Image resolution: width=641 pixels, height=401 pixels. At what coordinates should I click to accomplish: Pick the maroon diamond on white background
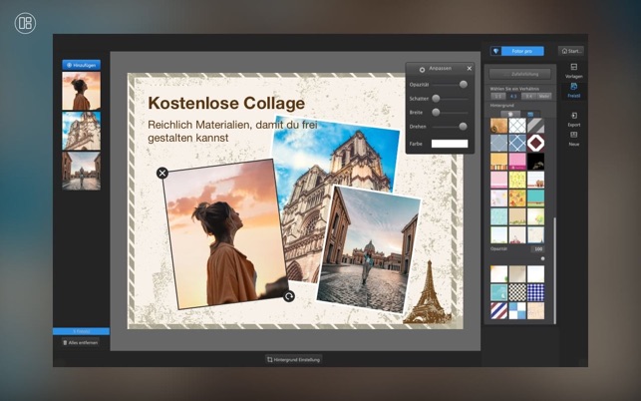535,144
